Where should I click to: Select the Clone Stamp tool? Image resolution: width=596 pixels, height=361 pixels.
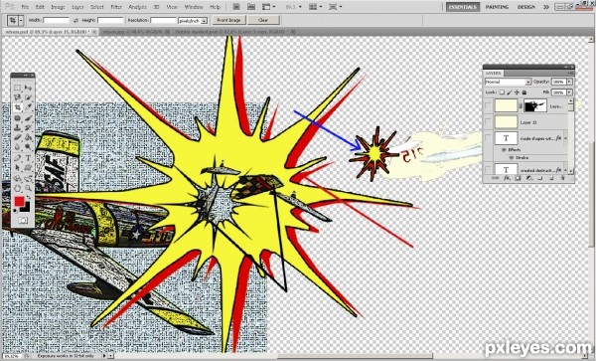tap(18, 127)
